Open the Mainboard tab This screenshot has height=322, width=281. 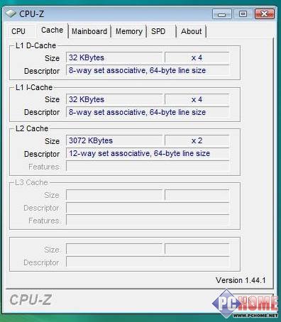tap(89, 31)
